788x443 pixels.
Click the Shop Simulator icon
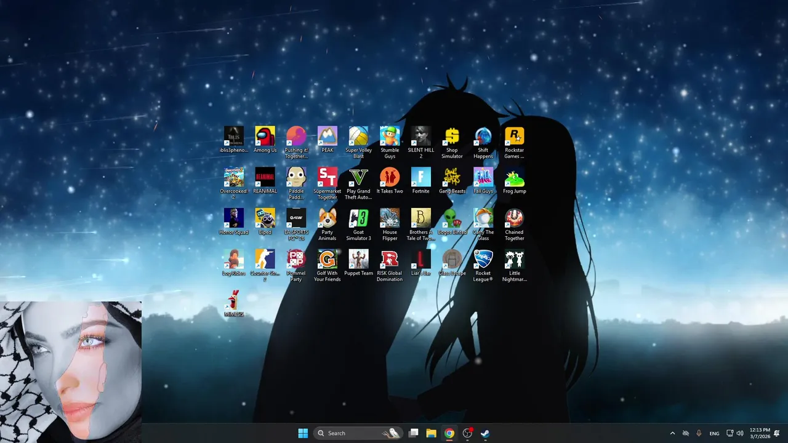[452, 143]
